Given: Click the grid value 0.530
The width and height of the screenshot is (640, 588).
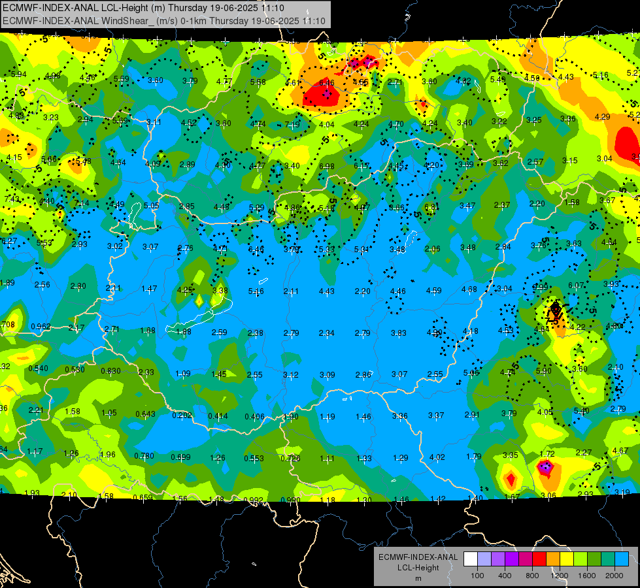Looking at the screenshot, I should click(75, 370).
